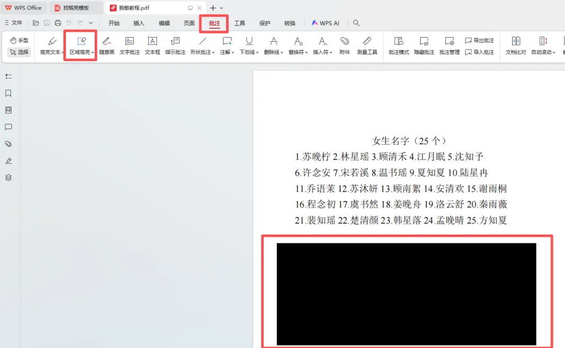Viewport: 565px width, 348px height.
Task: Expand the quick access toolbar dropdown
Action: click(x=91, y=22)
